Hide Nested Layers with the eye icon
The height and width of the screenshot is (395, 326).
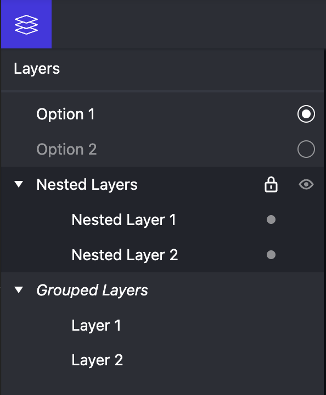306,184
